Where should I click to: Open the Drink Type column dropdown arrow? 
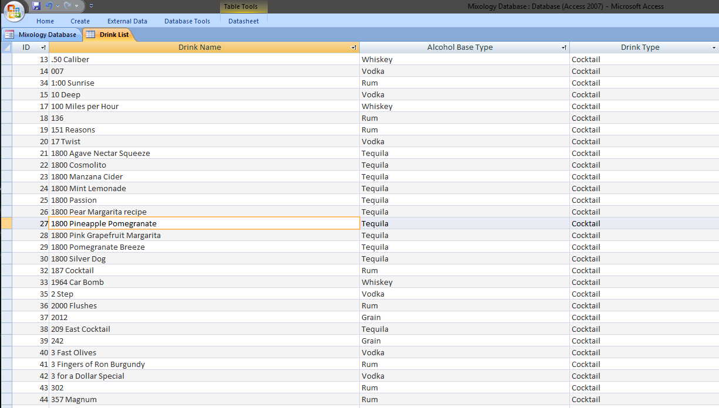click(x=714, y=47)
